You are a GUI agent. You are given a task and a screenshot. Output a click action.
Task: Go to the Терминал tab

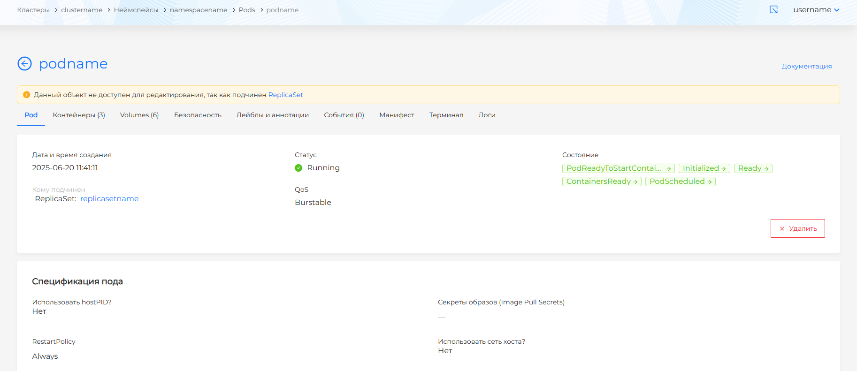click(446, 115)
